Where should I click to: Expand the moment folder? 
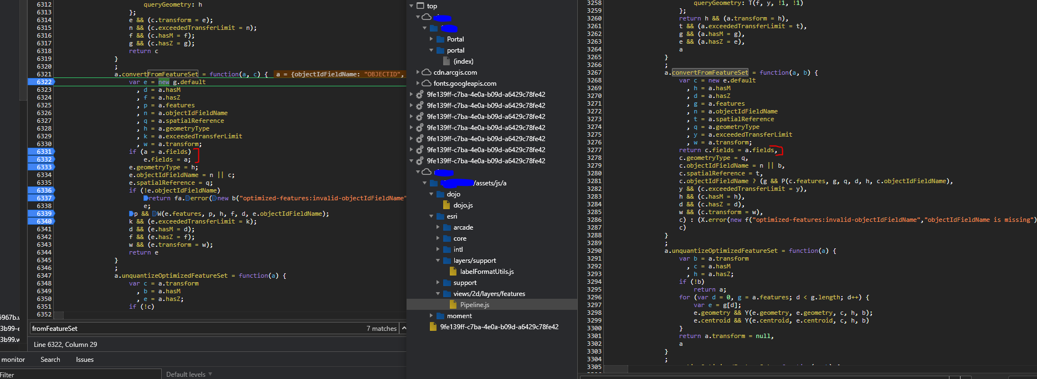[432, 316]
